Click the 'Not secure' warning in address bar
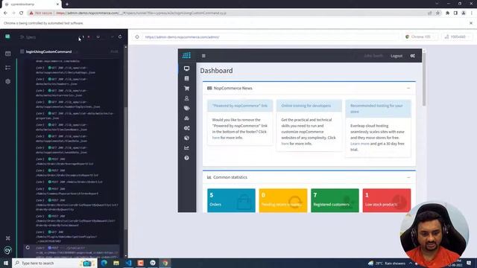 [x=41, y=13]
